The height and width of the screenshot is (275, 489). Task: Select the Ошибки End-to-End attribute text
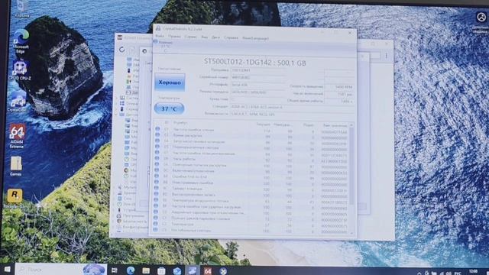tap(189, 176)
